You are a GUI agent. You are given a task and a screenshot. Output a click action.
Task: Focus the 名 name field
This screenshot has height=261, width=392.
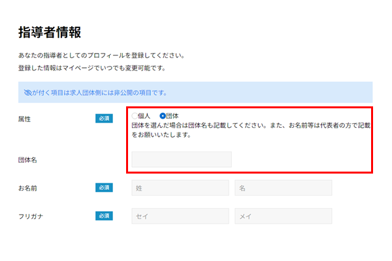pyautogui.click(x=284, y=188)
